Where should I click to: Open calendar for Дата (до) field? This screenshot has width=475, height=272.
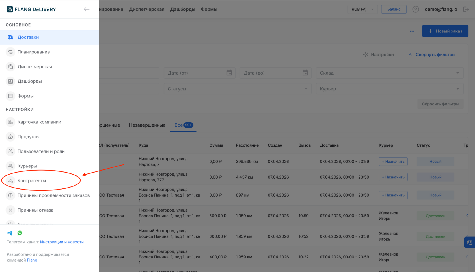(x=305, y=73)
